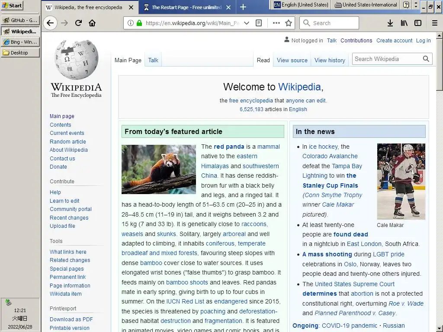Select the Wikipedia, the free encyclopedia tab
Image resolution: width=443 pixels, height=332 pixels.
(x=88, y=7)
